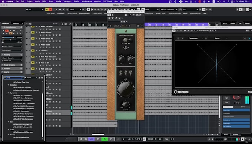Click the macOS Spotlight search icon
The width and height of the screenshot is (252, 144).
228,1
